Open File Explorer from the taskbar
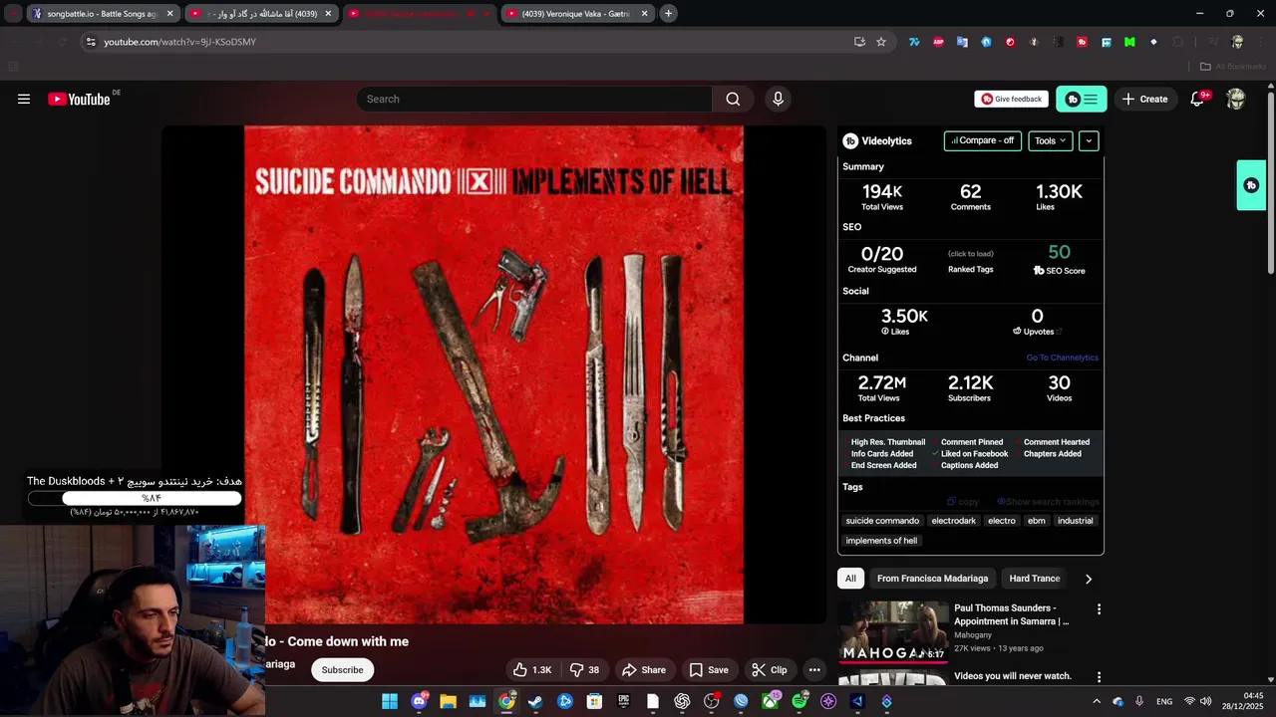Image resolution: width=1276 pixels, height=717 pixels. [x=449, y=701]
